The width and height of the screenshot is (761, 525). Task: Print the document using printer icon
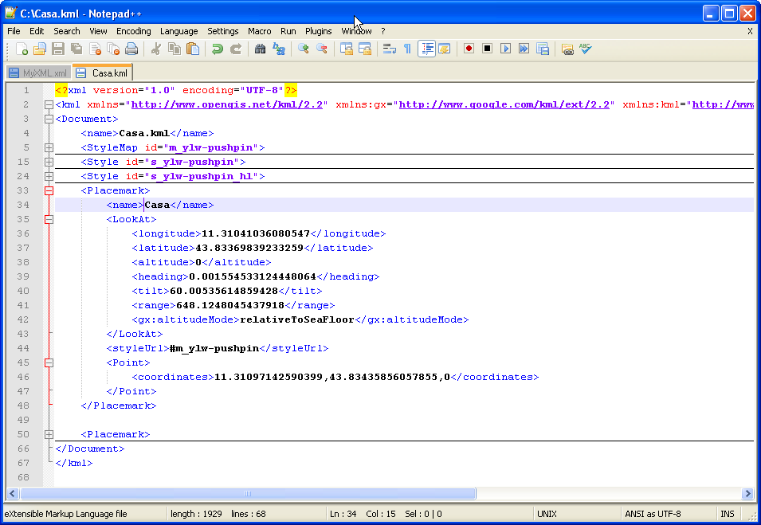[131, 49]
